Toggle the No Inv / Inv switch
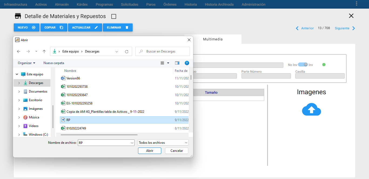The width and height of the screenshot is (369, 179). coord(303,65)
